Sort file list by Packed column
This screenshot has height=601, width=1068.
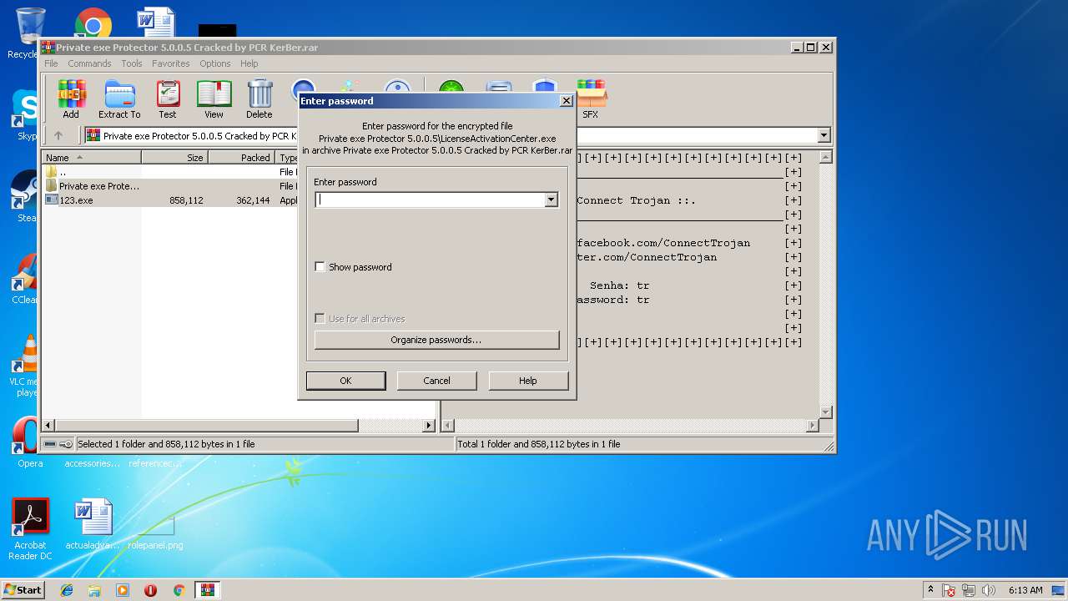pos(241,157)
